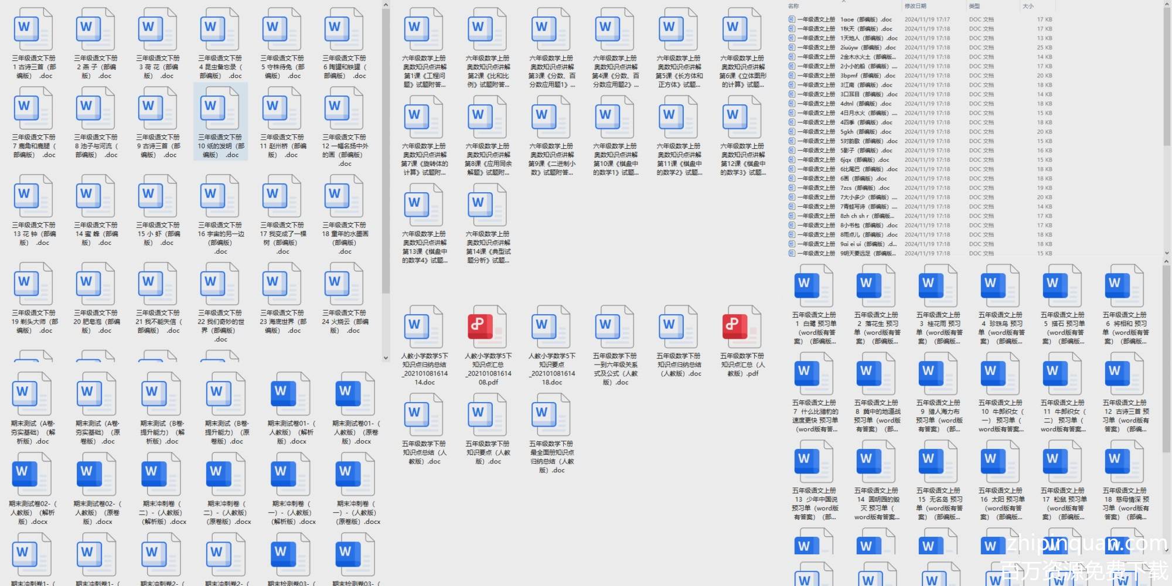Click the down arrow of the 三年级语文下册 pane scrollbar

pos(386,357)
